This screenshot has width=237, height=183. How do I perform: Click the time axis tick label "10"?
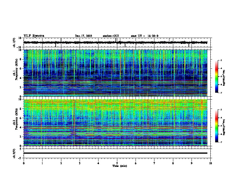[210, 163]
